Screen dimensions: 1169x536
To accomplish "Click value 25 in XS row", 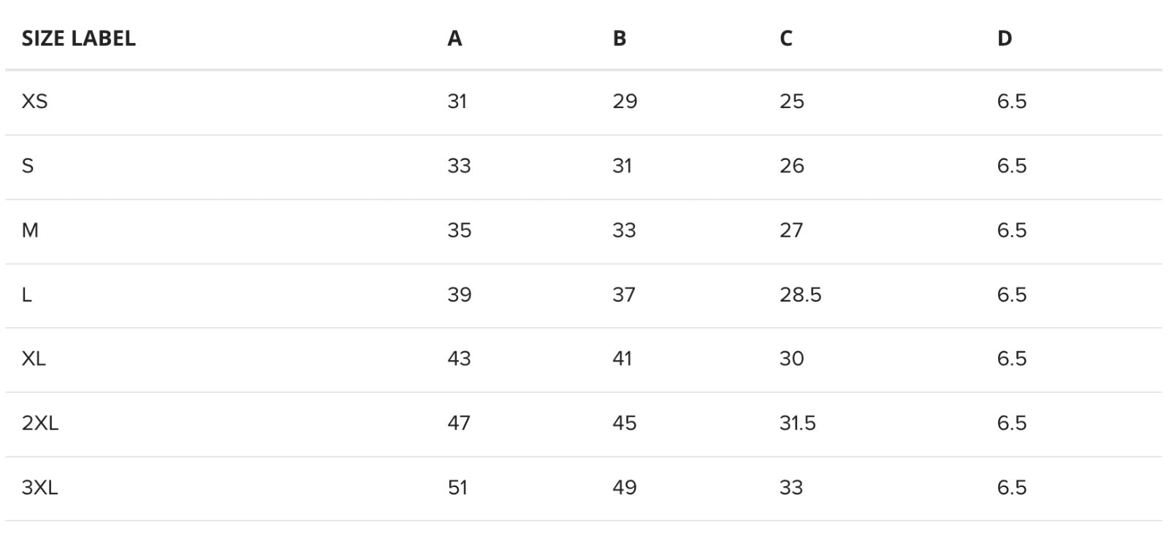I will pos(791,102).
